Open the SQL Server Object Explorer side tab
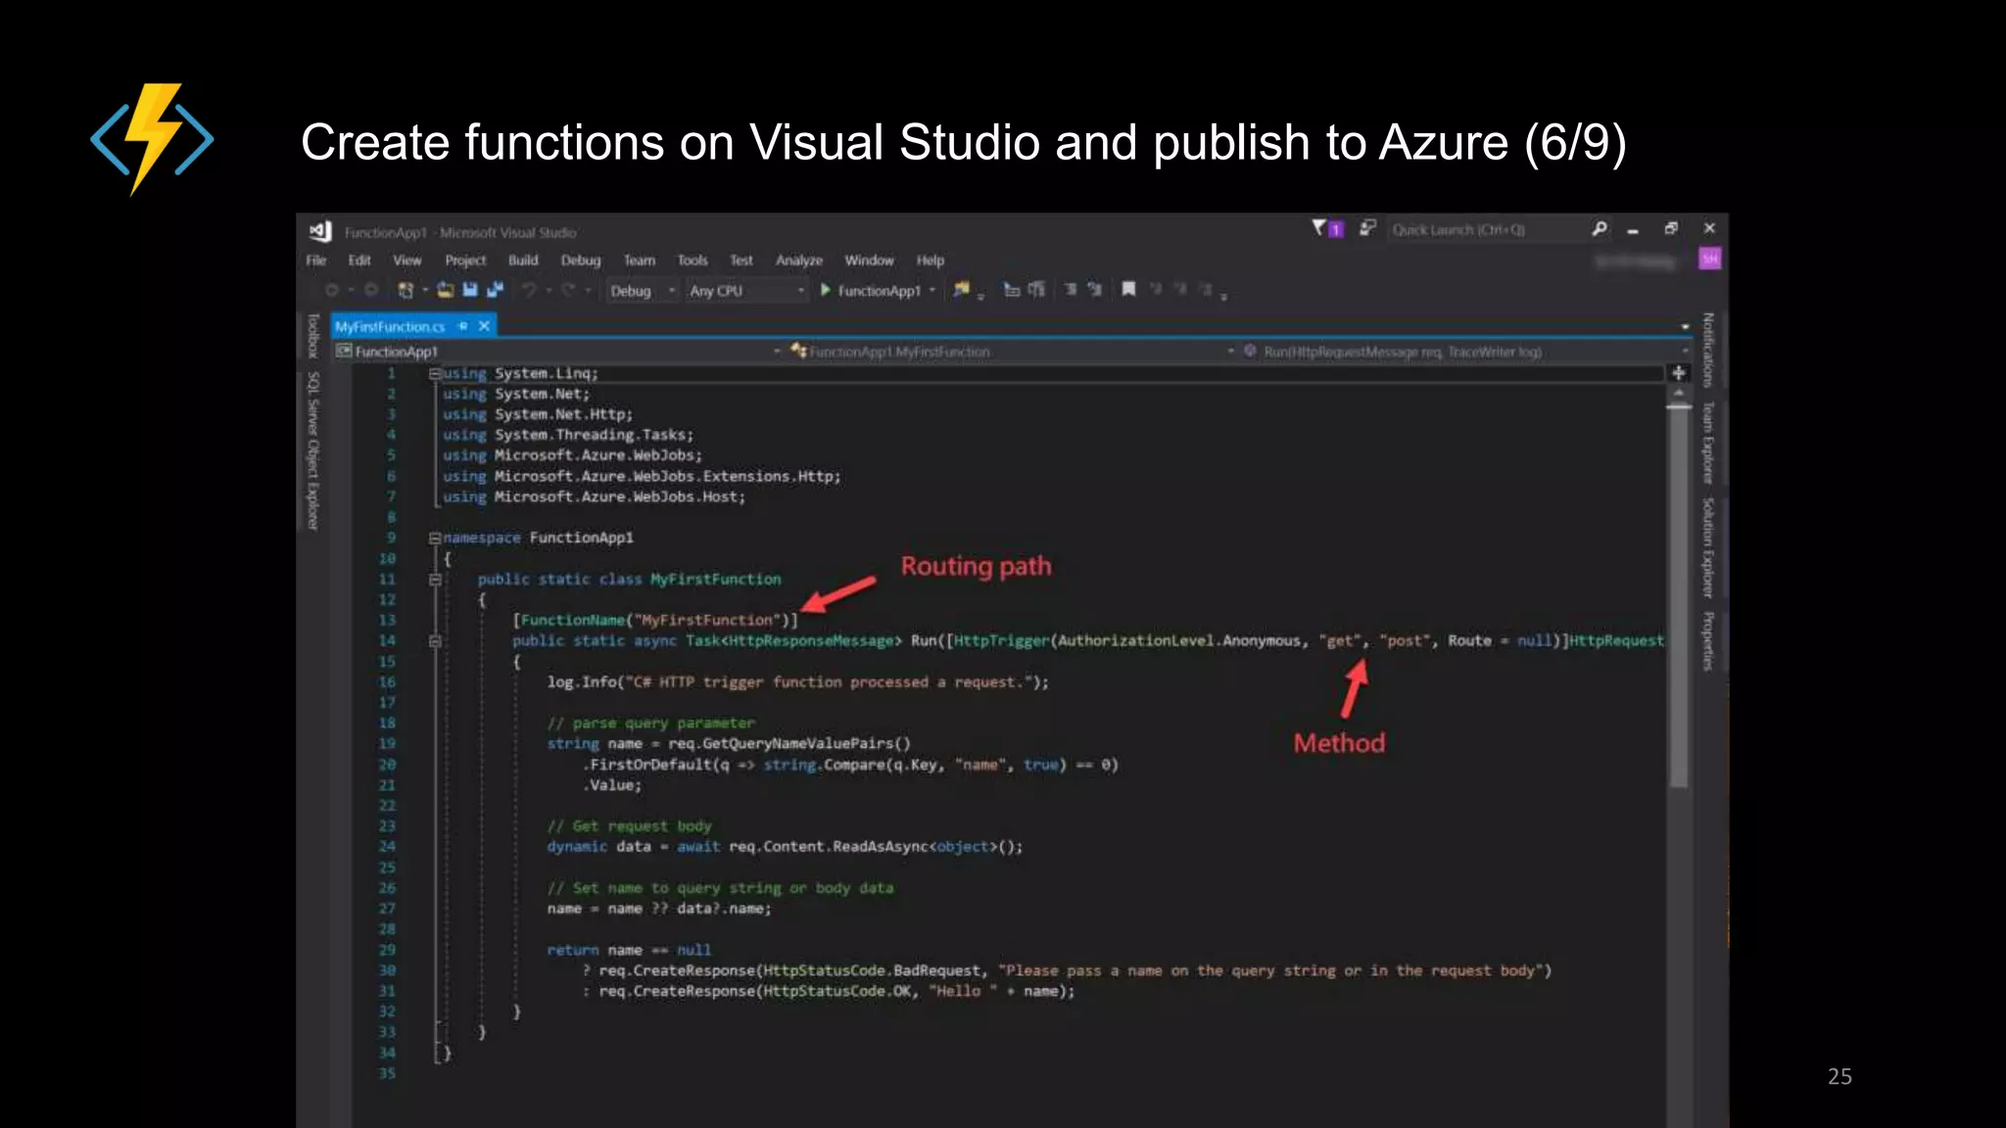The image size is (2006, 1128). (313, 450)
